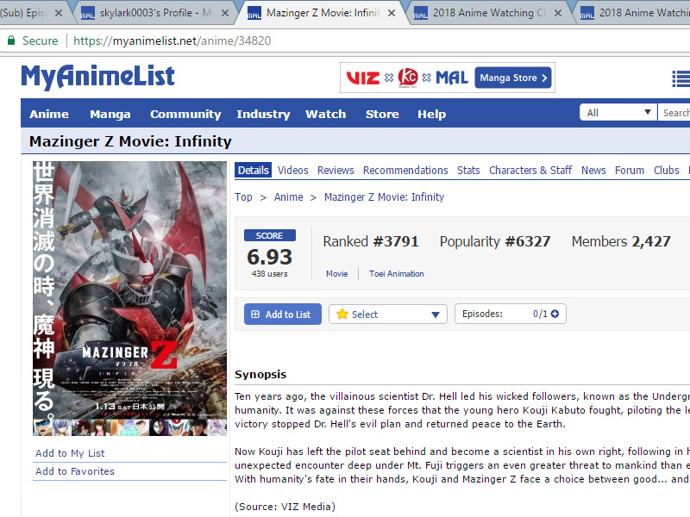Close the Mazinger Z Movie browser tab

click(x=392, y=13)
